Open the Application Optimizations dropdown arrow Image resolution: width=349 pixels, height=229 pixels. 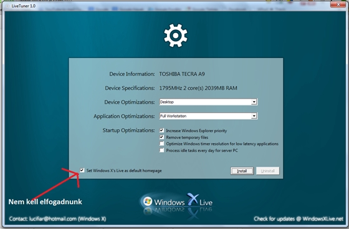[254, 116]
